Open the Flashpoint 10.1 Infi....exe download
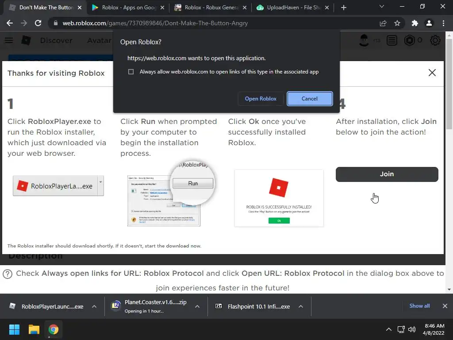 (x=253, y=306)
